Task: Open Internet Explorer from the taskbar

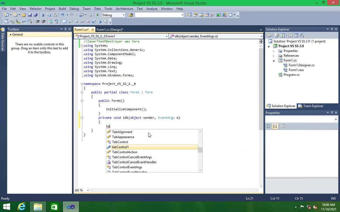Action: [x=21, y=207]
